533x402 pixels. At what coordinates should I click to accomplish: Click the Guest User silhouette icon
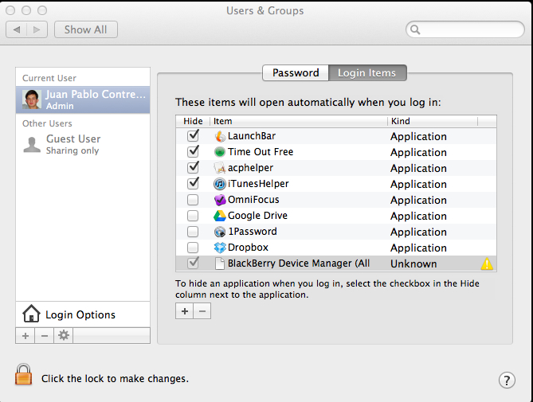pyautogui.click(x=32, y=145)
